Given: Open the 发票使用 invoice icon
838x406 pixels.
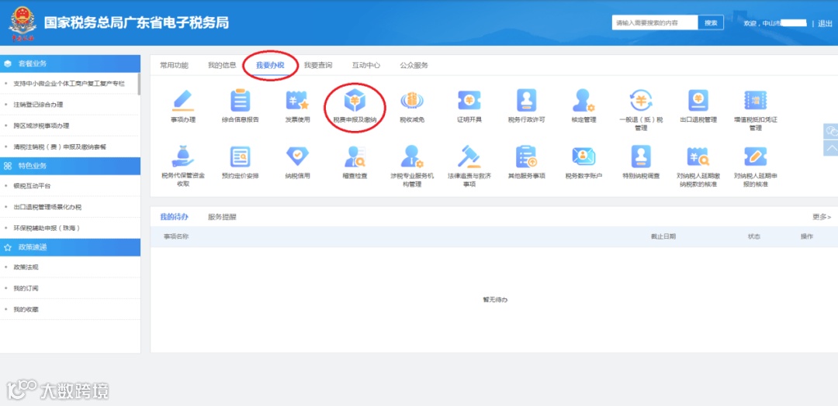Looking at the screenshot, I should [297, 101].
